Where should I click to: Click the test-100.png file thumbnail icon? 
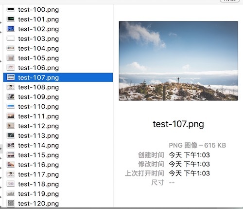[x=11, y=9]
